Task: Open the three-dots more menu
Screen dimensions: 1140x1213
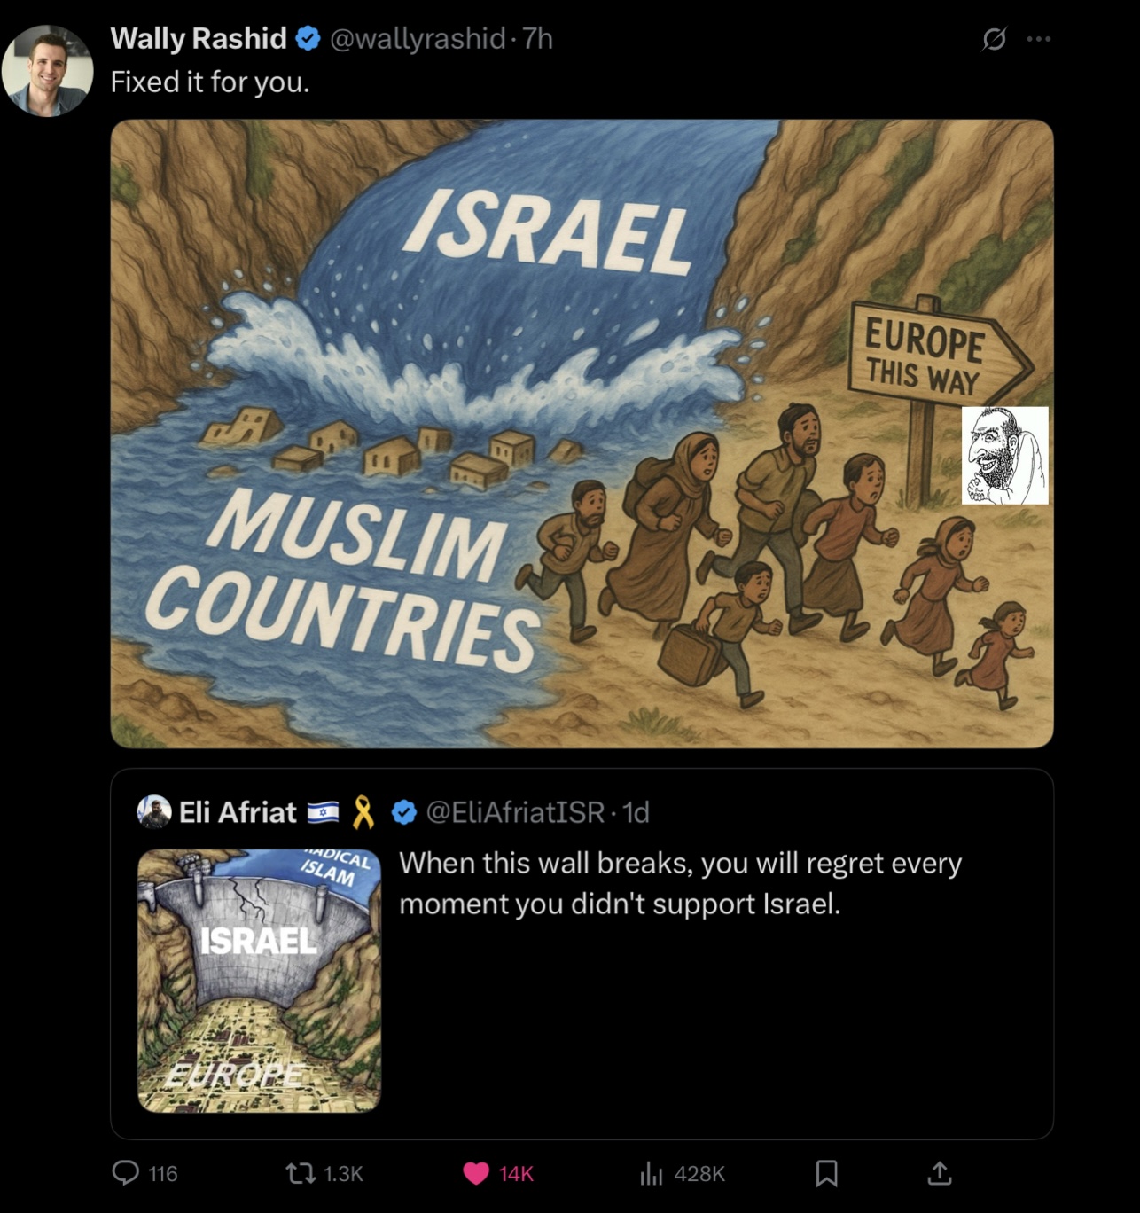Action: click(x=1039, y=39)
